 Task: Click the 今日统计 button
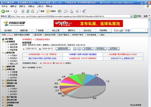(x=88, y=48)
